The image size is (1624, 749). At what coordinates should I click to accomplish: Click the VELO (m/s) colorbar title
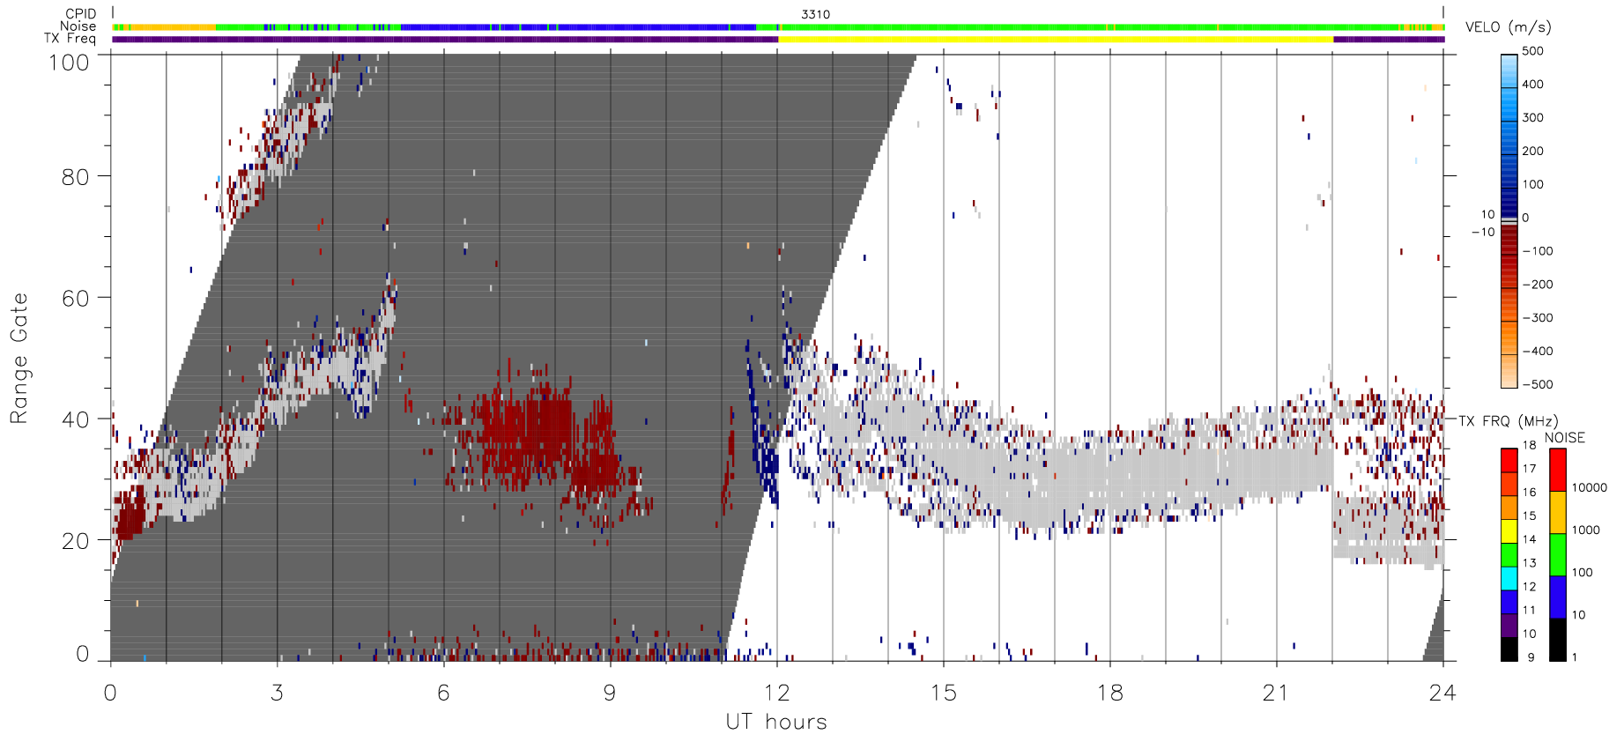coord(1508,27)
